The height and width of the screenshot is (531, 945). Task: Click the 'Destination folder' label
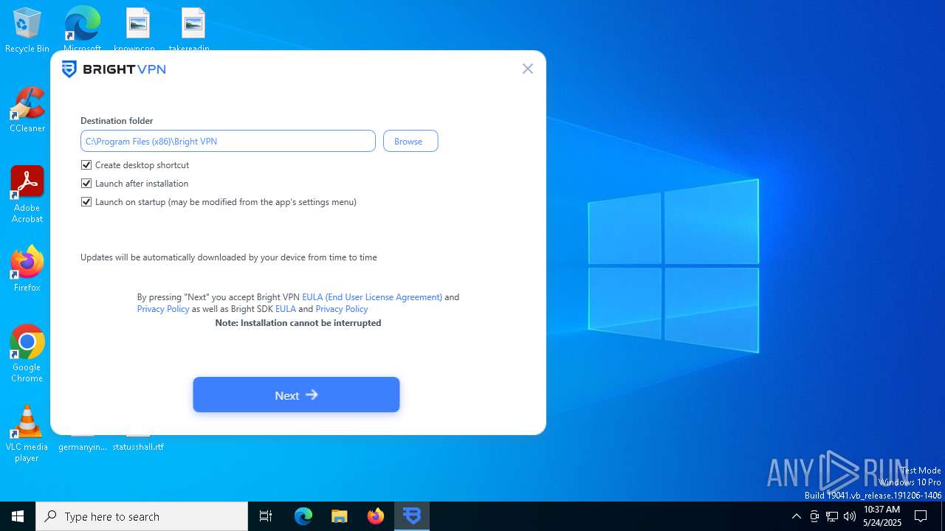pos(117,121)
